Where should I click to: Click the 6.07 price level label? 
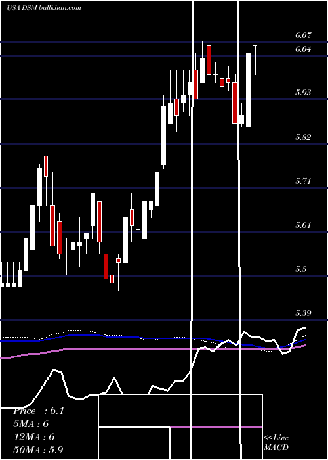click(x=303, y=35)
